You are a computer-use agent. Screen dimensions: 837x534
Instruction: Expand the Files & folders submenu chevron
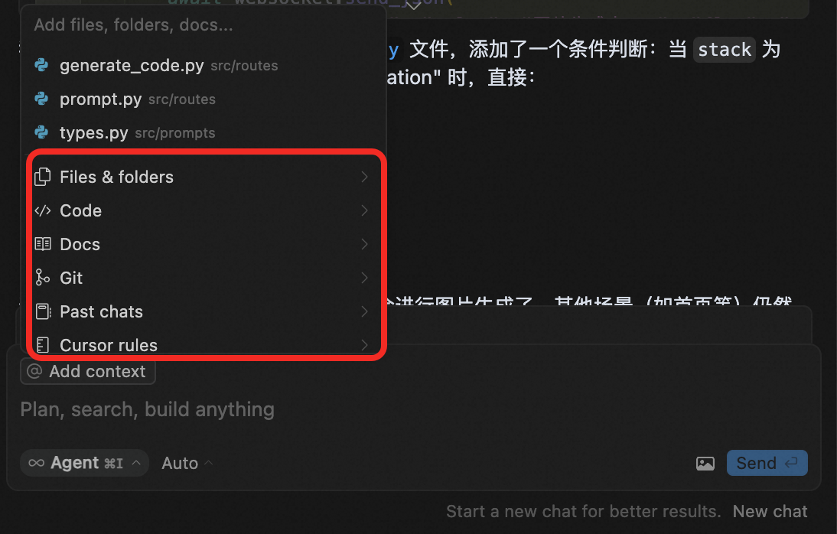[365, 177]
